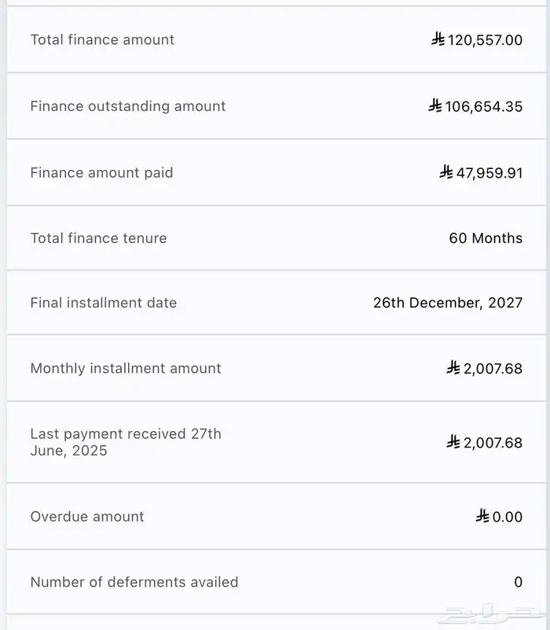The image size is (550, 630).
Task: Select the Final installment date label
Action: tap(103, 303)
